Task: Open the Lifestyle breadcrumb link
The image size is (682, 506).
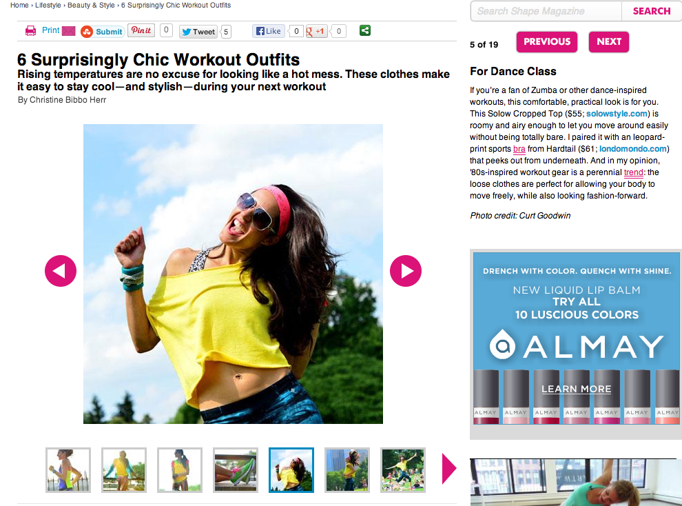Action: pos(48,6)
